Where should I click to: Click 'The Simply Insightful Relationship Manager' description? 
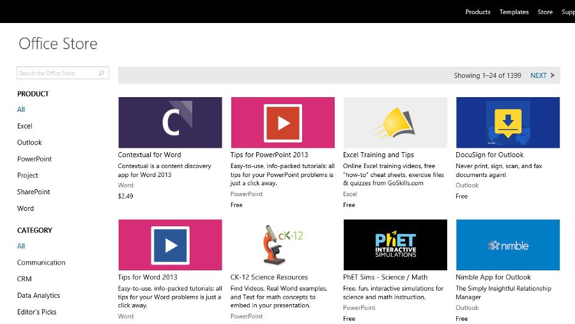(503, 293)
